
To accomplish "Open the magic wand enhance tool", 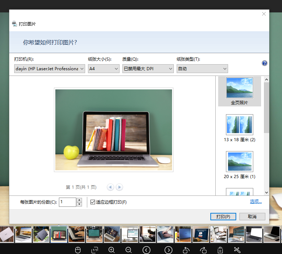I will (x=237, y=250).
